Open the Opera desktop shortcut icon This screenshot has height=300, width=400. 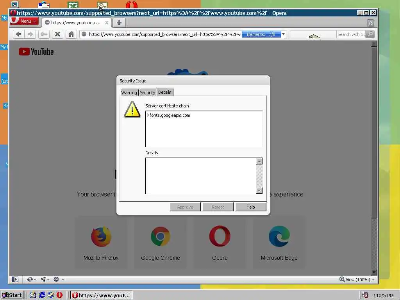(x=132, y=5)
